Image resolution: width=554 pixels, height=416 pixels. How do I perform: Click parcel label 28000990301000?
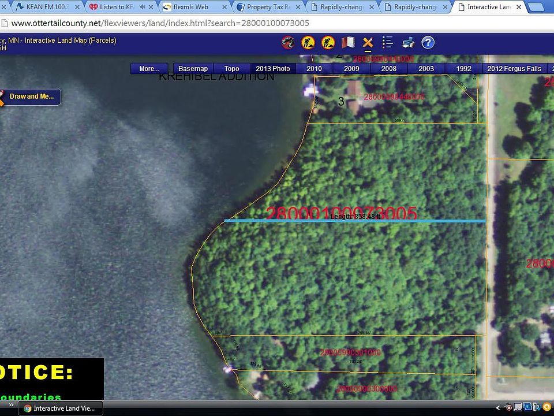point(350,352)
